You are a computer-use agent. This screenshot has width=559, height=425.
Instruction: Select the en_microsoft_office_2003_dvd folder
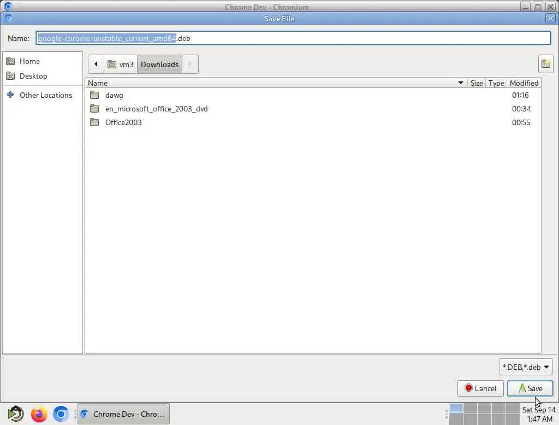313,109
